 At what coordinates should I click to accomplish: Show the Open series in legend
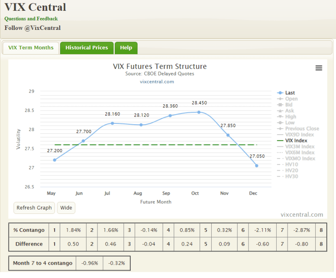(291, 99)
